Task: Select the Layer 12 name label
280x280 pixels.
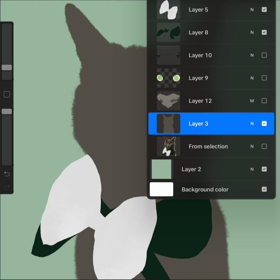Action: coord(200,101)
